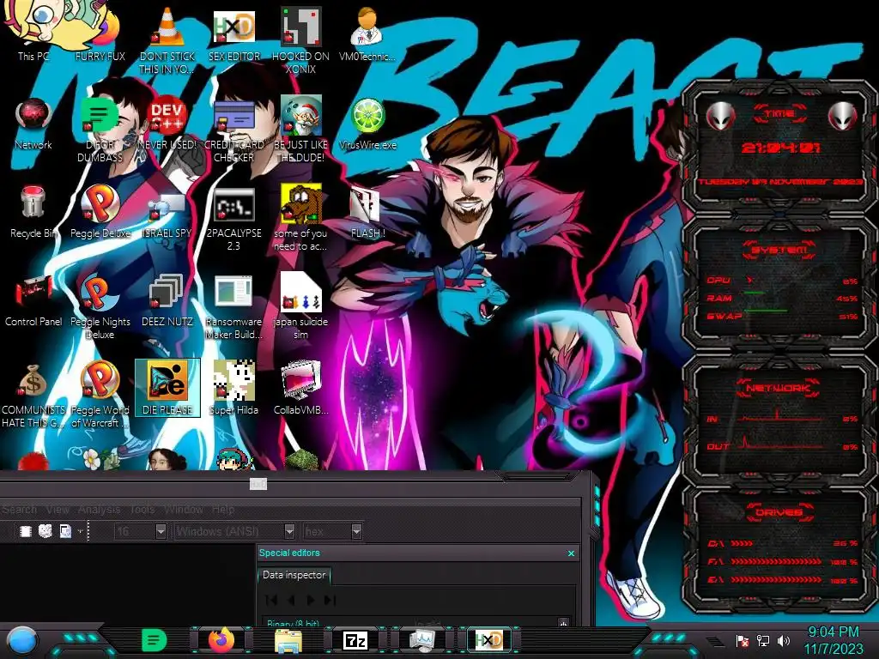Click the Start orb button
The height and width of the screenshot is (659, 879).
tap(22, 640)
